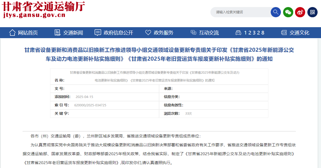
Task: Click the jtys.gansu.gov.cn domain text
Action: coord(34,15)
